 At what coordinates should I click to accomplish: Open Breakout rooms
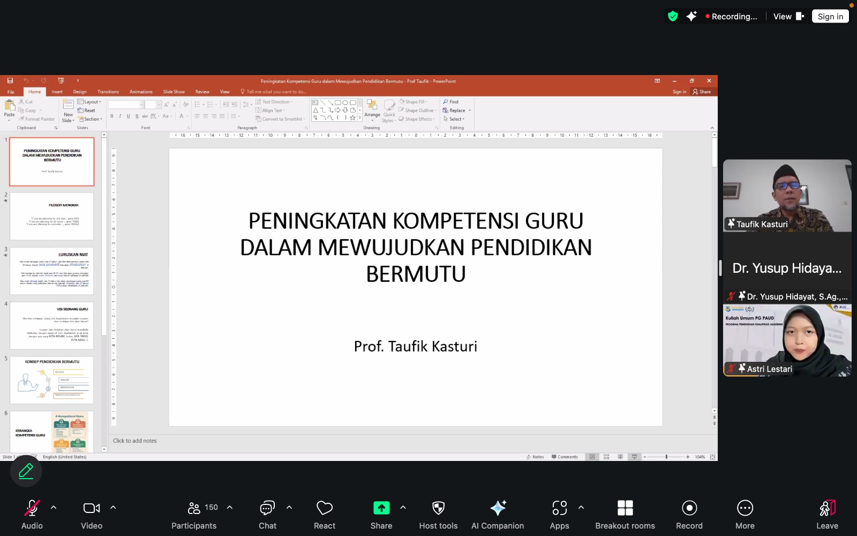click(625, 515)
